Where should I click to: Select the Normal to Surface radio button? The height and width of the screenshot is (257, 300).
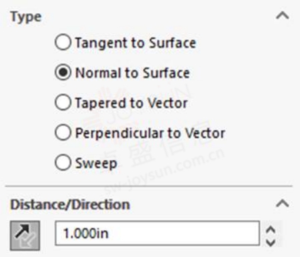63,72
